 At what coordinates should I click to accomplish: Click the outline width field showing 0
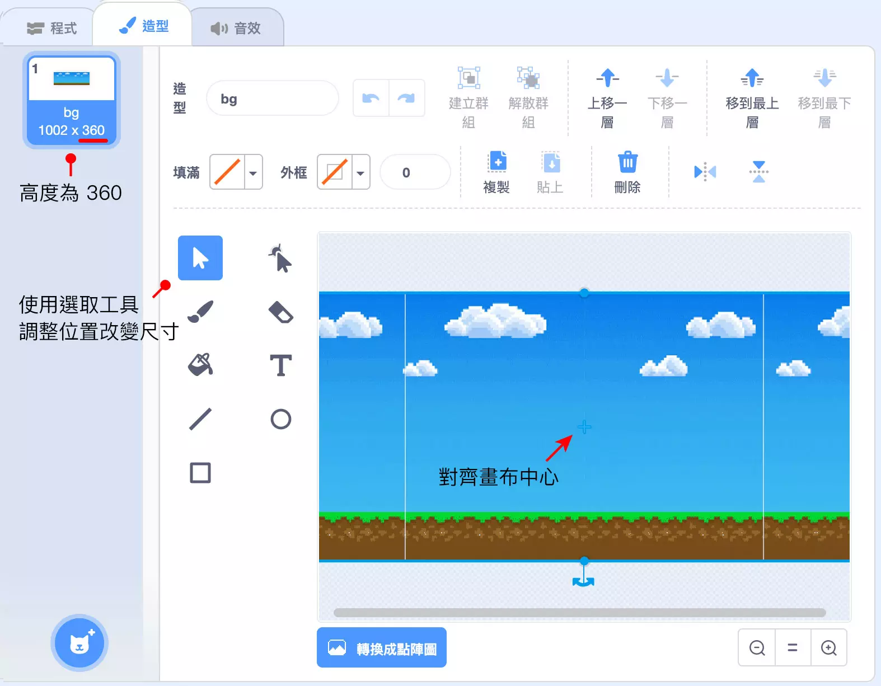[415, 172]
